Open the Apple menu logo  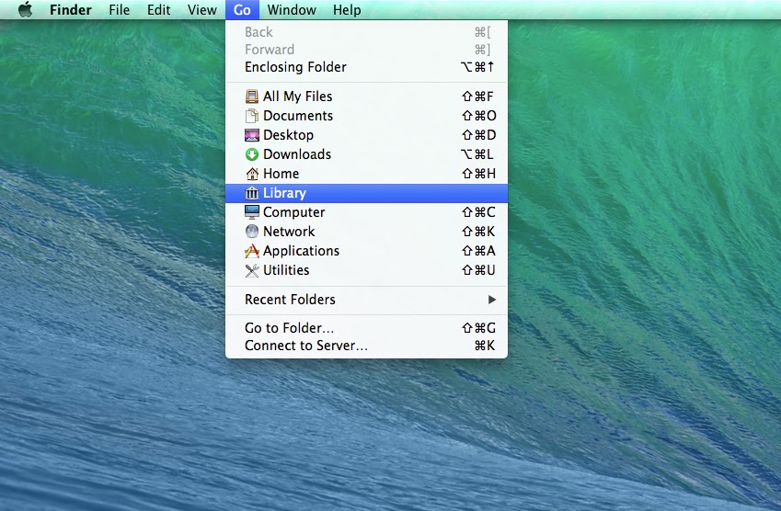[26, 9]
